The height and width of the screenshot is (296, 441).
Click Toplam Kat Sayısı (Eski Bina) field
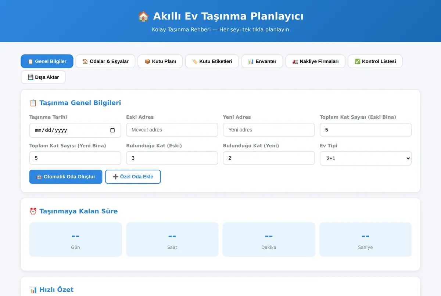tap(366, 130)
